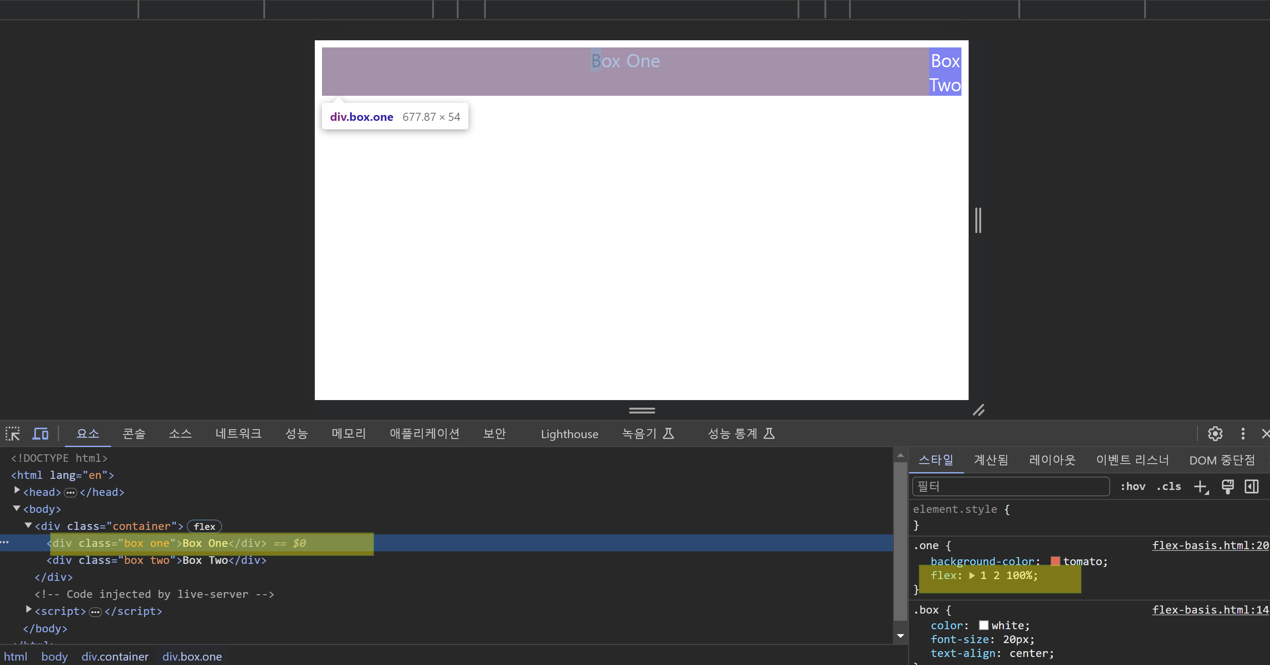Click the DOM tree scrollbar down arrow
The width and height of the screenshot is (1270, 665).
point(900,636)
